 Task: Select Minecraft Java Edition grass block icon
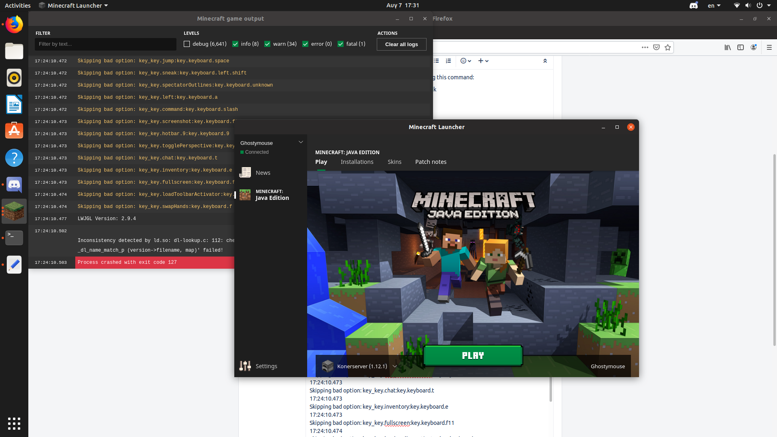(x=245, y=195)
